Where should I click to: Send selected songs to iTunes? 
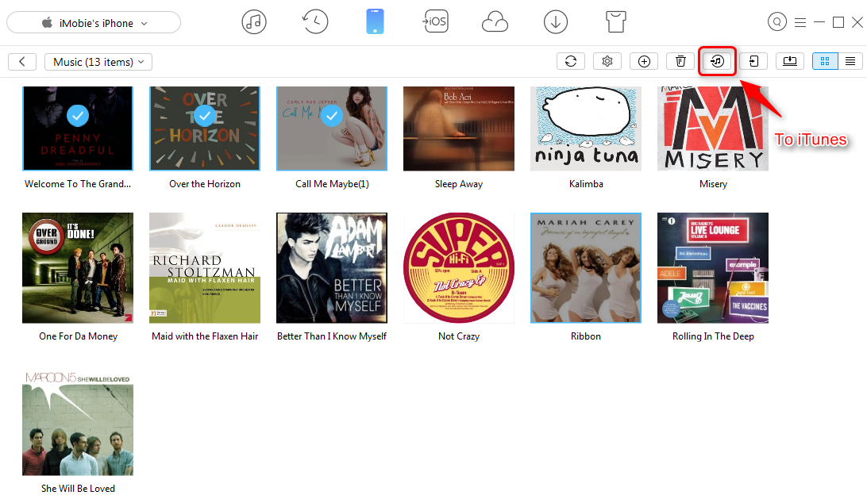coord(717,61)
